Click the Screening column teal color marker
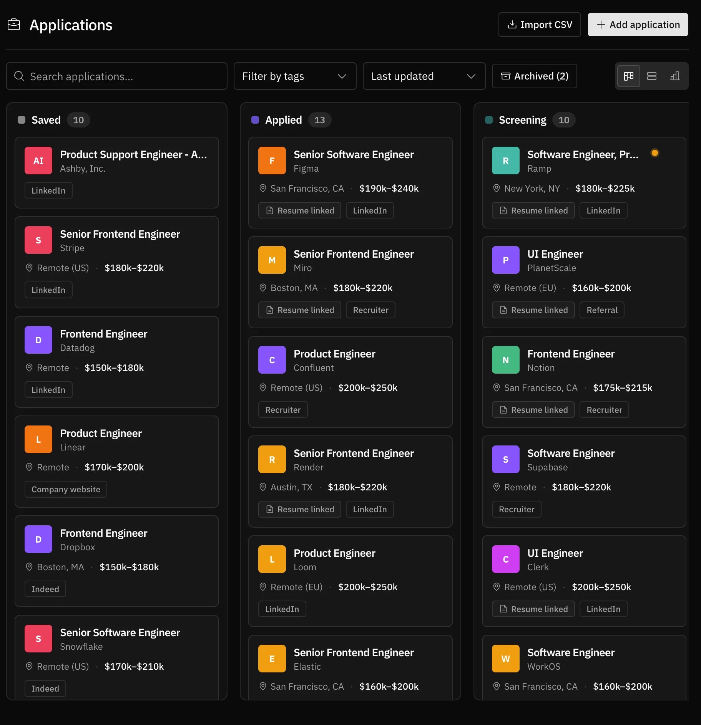Viewport: 701px width, 725px height. pyautogui.click(x=489, y=120)
